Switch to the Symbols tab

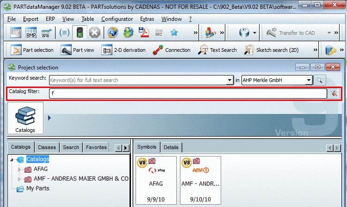click(147, 147)
